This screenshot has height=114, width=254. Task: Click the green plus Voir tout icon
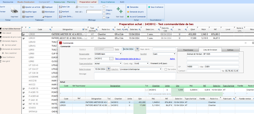119,10
